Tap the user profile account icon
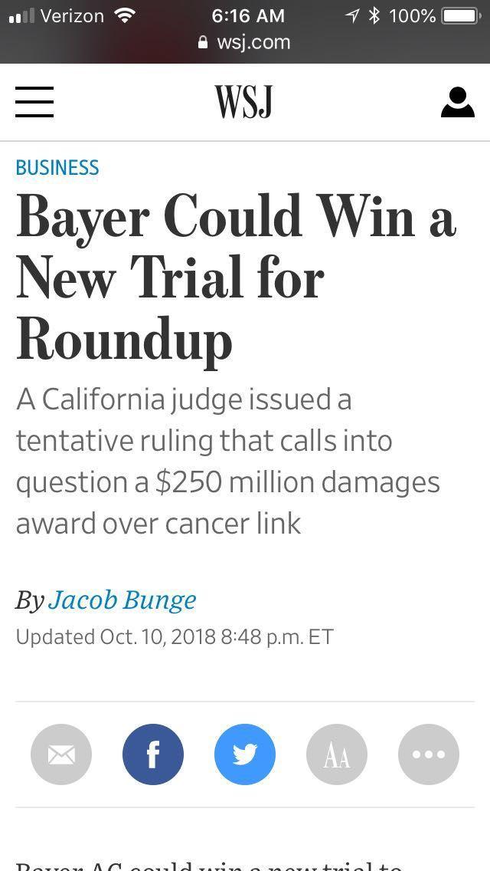The image size is (490, 871). (x=458, y=102)
